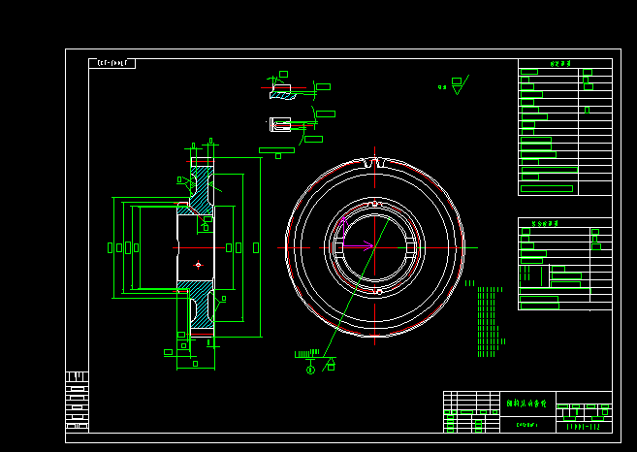The image size is (637, 452).
Task: Select the surface roughness checkmark symbol
Action: 461,84
